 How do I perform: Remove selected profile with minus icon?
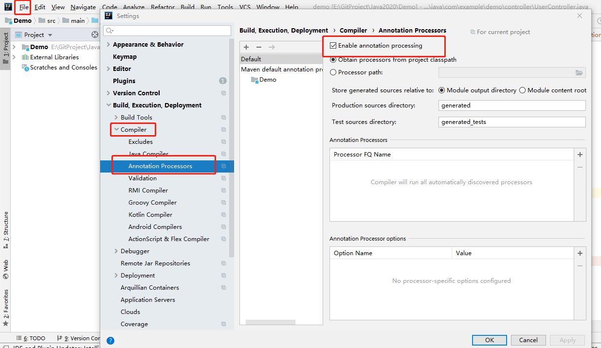[259, 47]
